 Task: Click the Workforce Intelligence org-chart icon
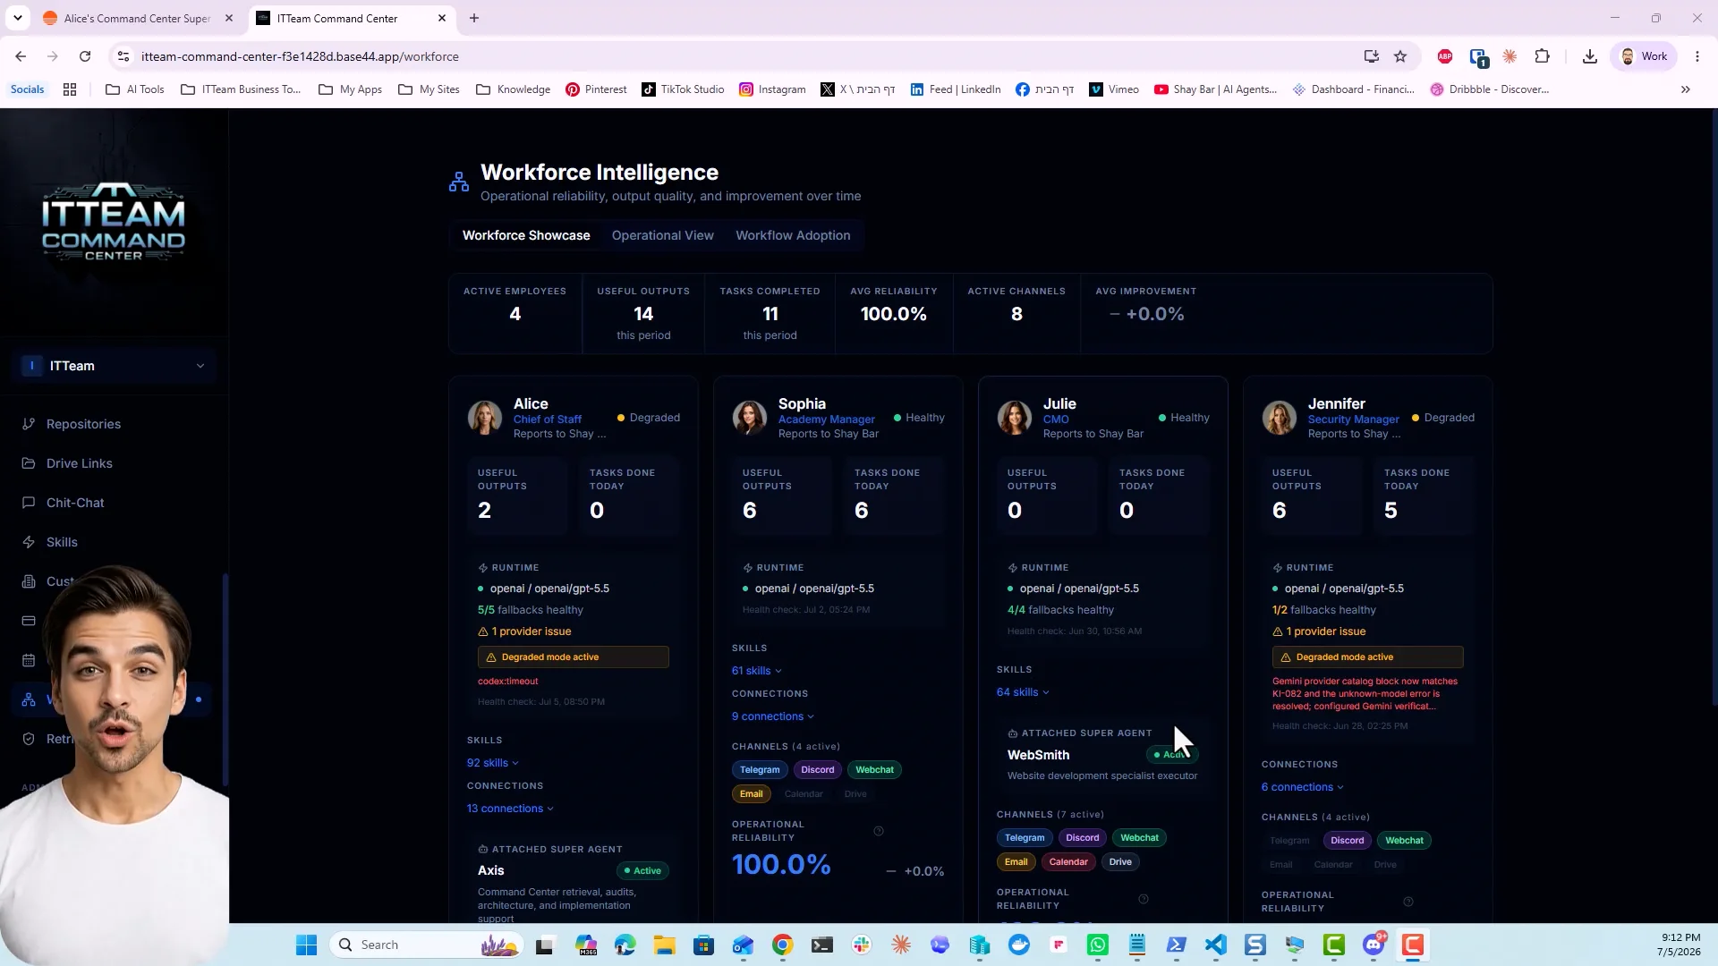(x=459, y=182)
